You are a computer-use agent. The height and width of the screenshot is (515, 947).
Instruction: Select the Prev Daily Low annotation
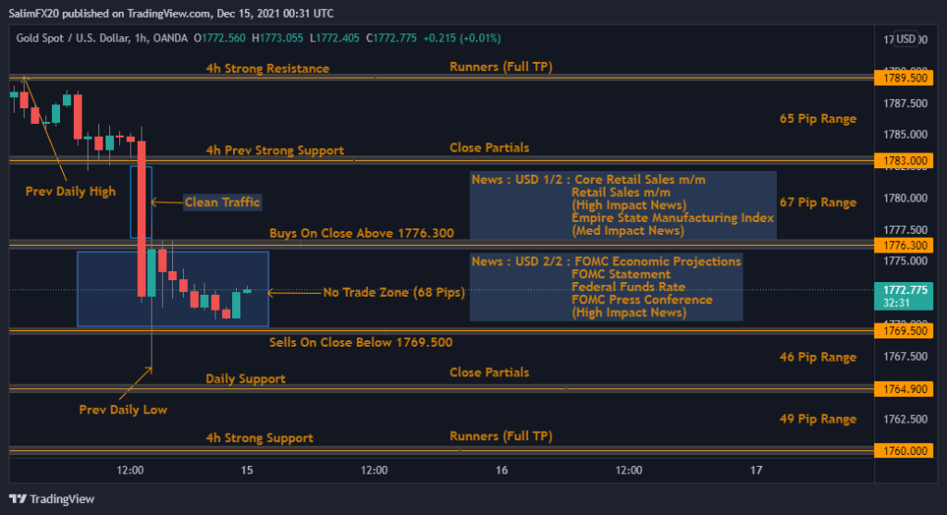(x=123, y=409)
